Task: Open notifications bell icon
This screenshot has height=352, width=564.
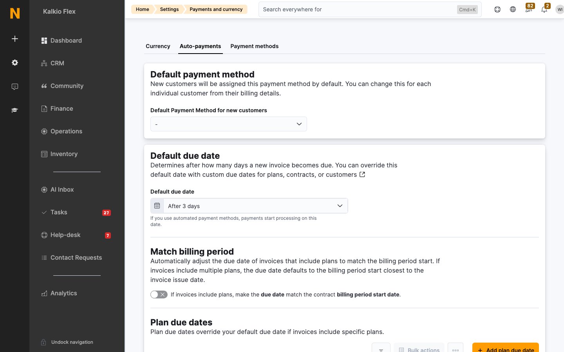Action: pos(545,9)
